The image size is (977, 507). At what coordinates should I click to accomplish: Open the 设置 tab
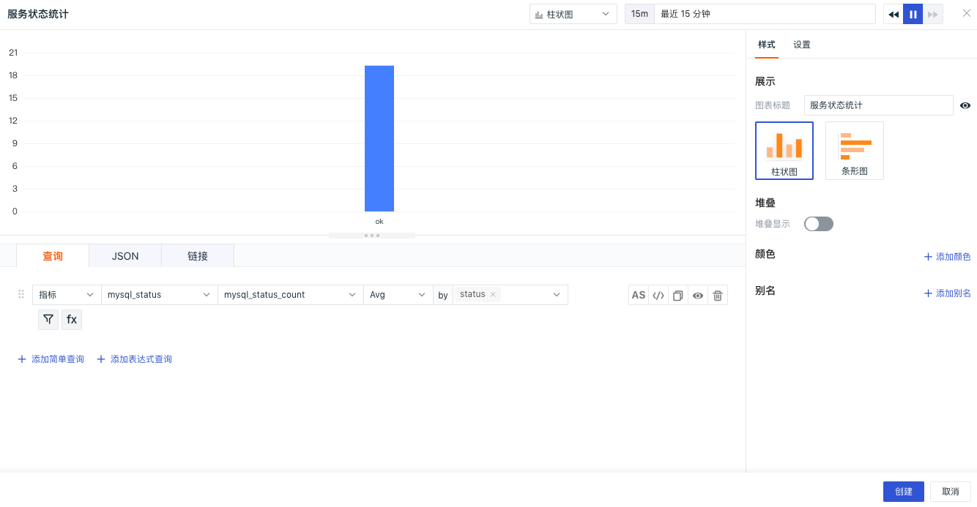(x=802, y=45)
